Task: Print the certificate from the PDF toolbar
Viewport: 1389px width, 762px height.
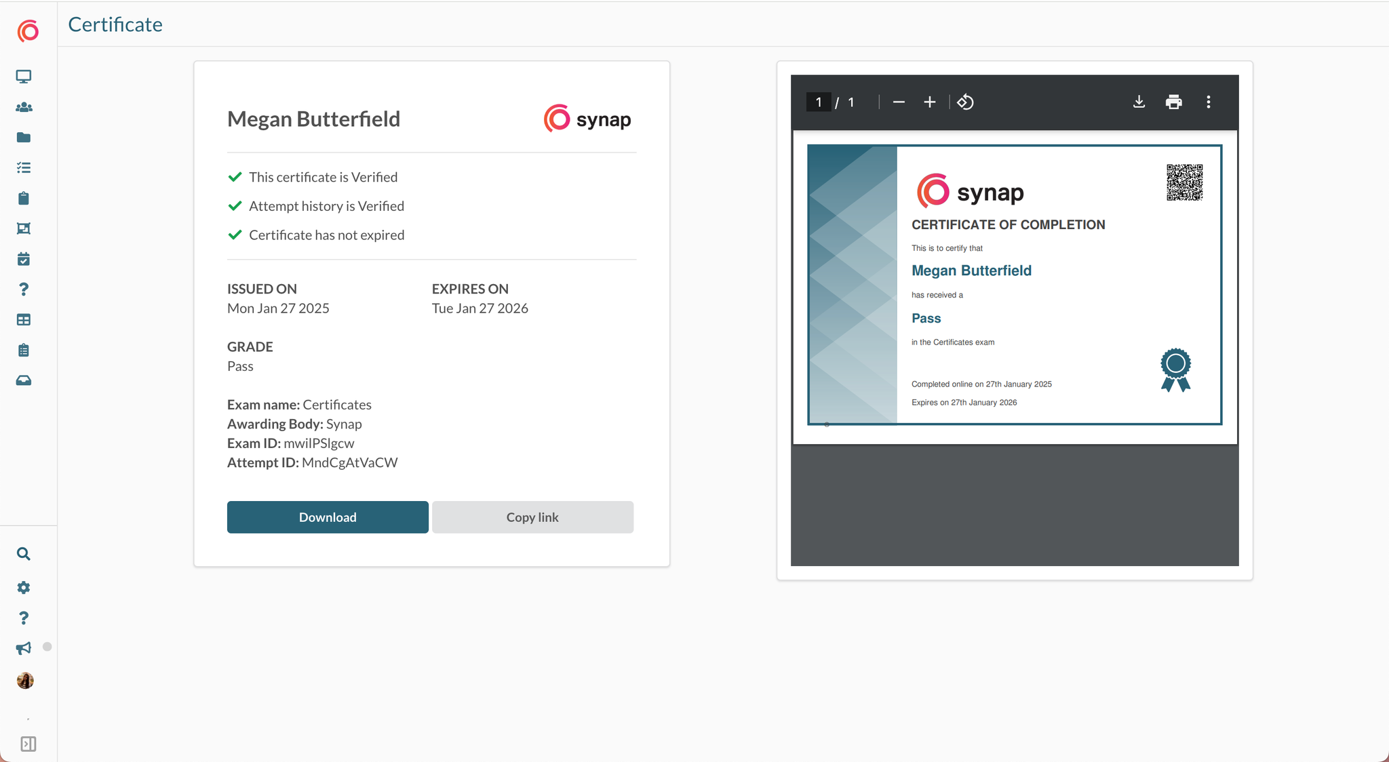Action: tap(1173, 102)
